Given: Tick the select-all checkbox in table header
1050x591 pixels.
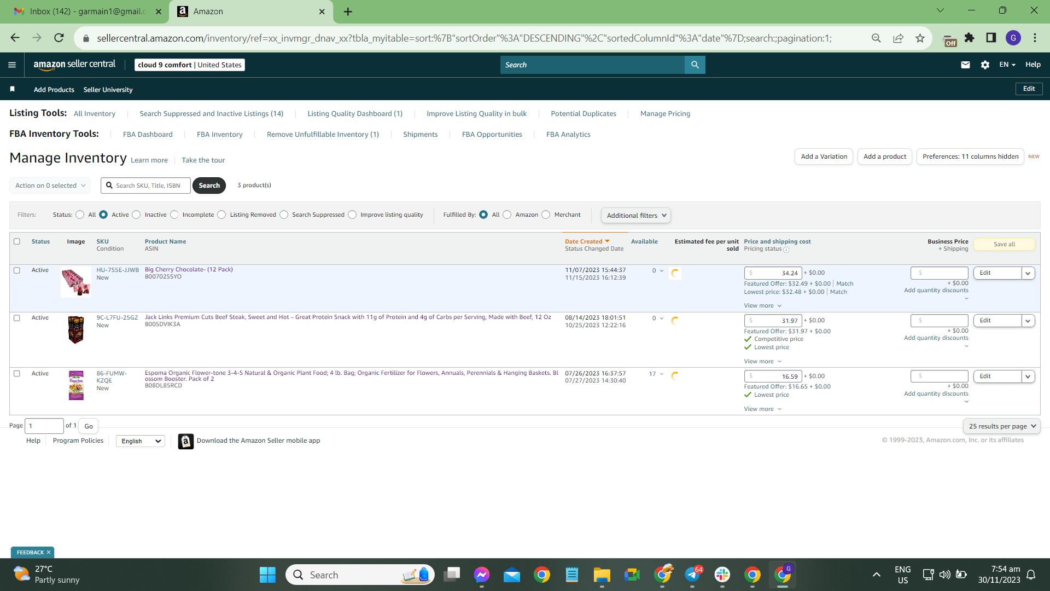Looking at the screenshot, I should 17,241.
